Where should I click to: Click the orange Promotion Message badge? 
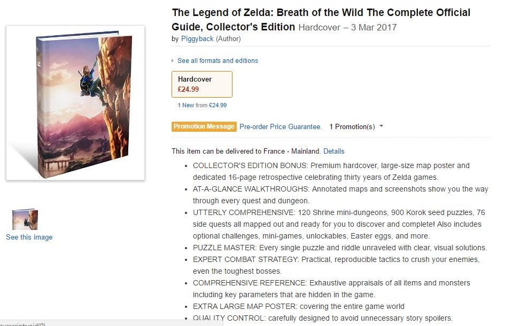(x=204, y=126)
